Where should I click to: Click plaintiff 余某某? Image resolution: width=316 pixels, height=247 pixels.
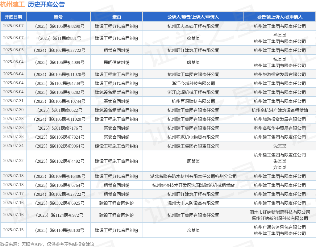point(193,230)
